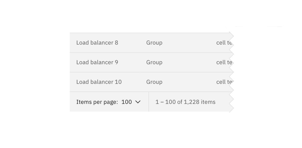Click truncated cell text in Load balancer 10 row
Screen dimensions: 302x148
[224, 82]
